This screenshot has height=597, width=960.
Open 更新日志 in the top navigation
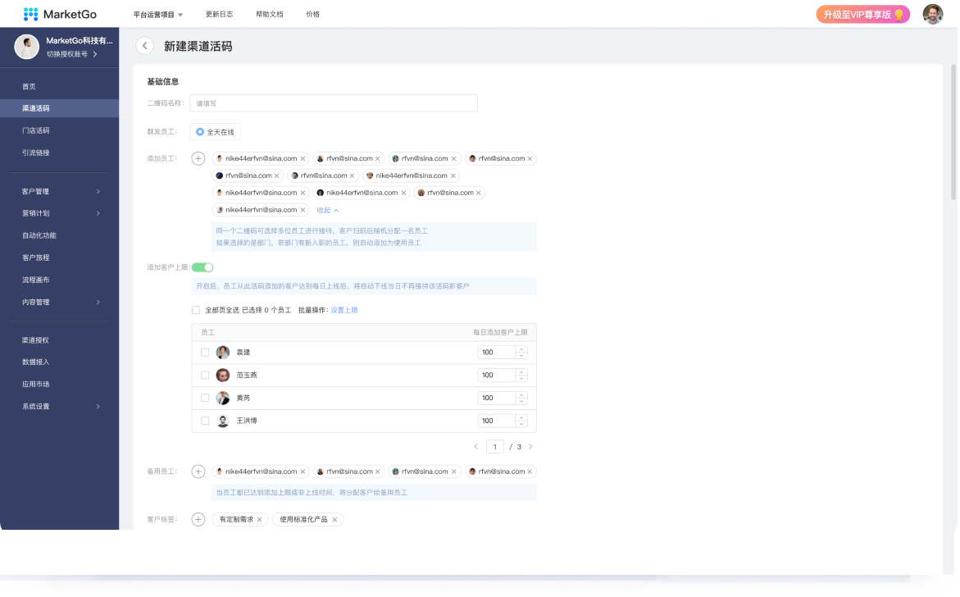click(x=219, y=14)
